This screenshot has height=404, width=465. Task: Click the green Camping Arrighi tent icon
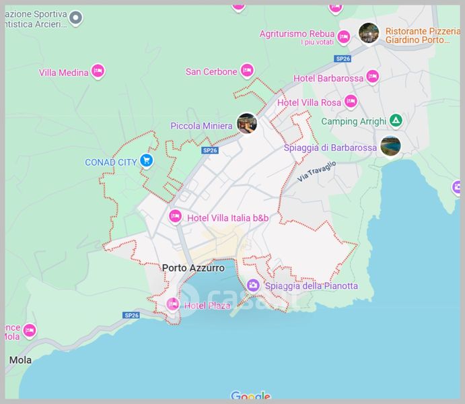click(x=396, y=121)
